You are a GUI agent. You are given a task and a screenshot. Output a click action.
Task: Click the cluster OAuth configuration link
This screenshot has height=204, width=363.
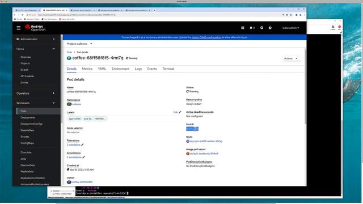click(206, 37)
